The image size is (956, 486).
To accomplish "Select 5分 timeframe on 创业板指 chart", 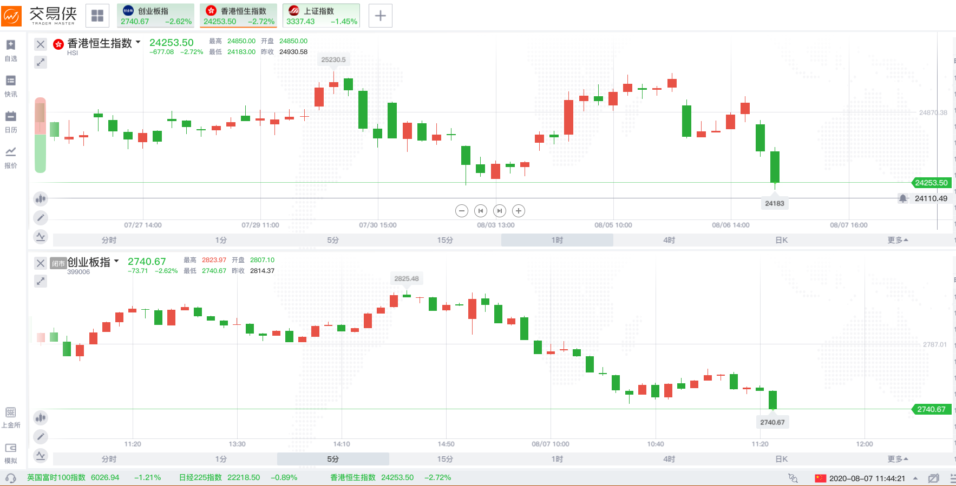I will coord(333,459).
